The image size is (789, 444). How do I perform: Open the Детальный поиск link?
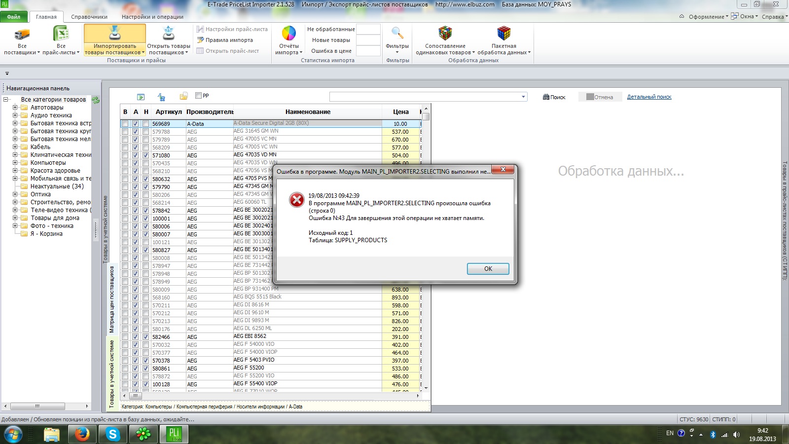point(649,97)
